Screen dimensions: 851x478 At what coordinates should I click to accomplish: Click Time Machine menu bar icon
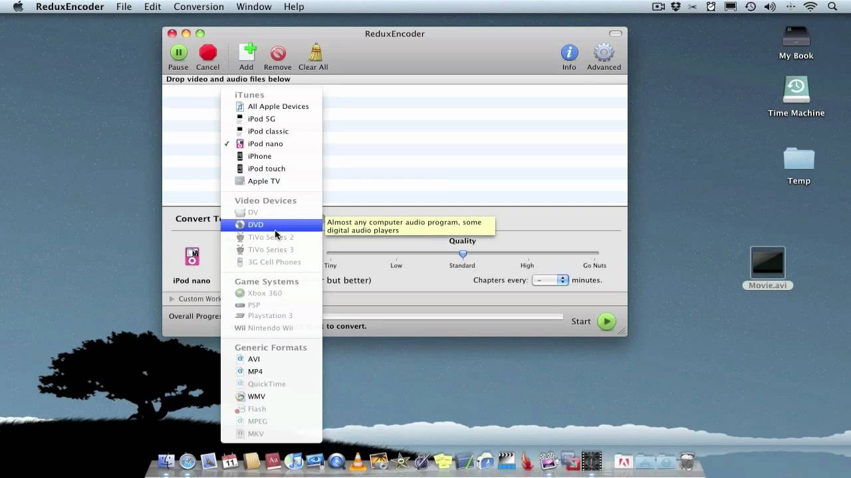(751, 7)
